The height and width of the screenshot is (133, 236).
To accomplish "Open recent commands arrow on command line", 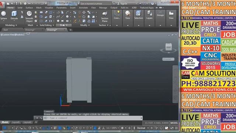I will pos(141,118).
